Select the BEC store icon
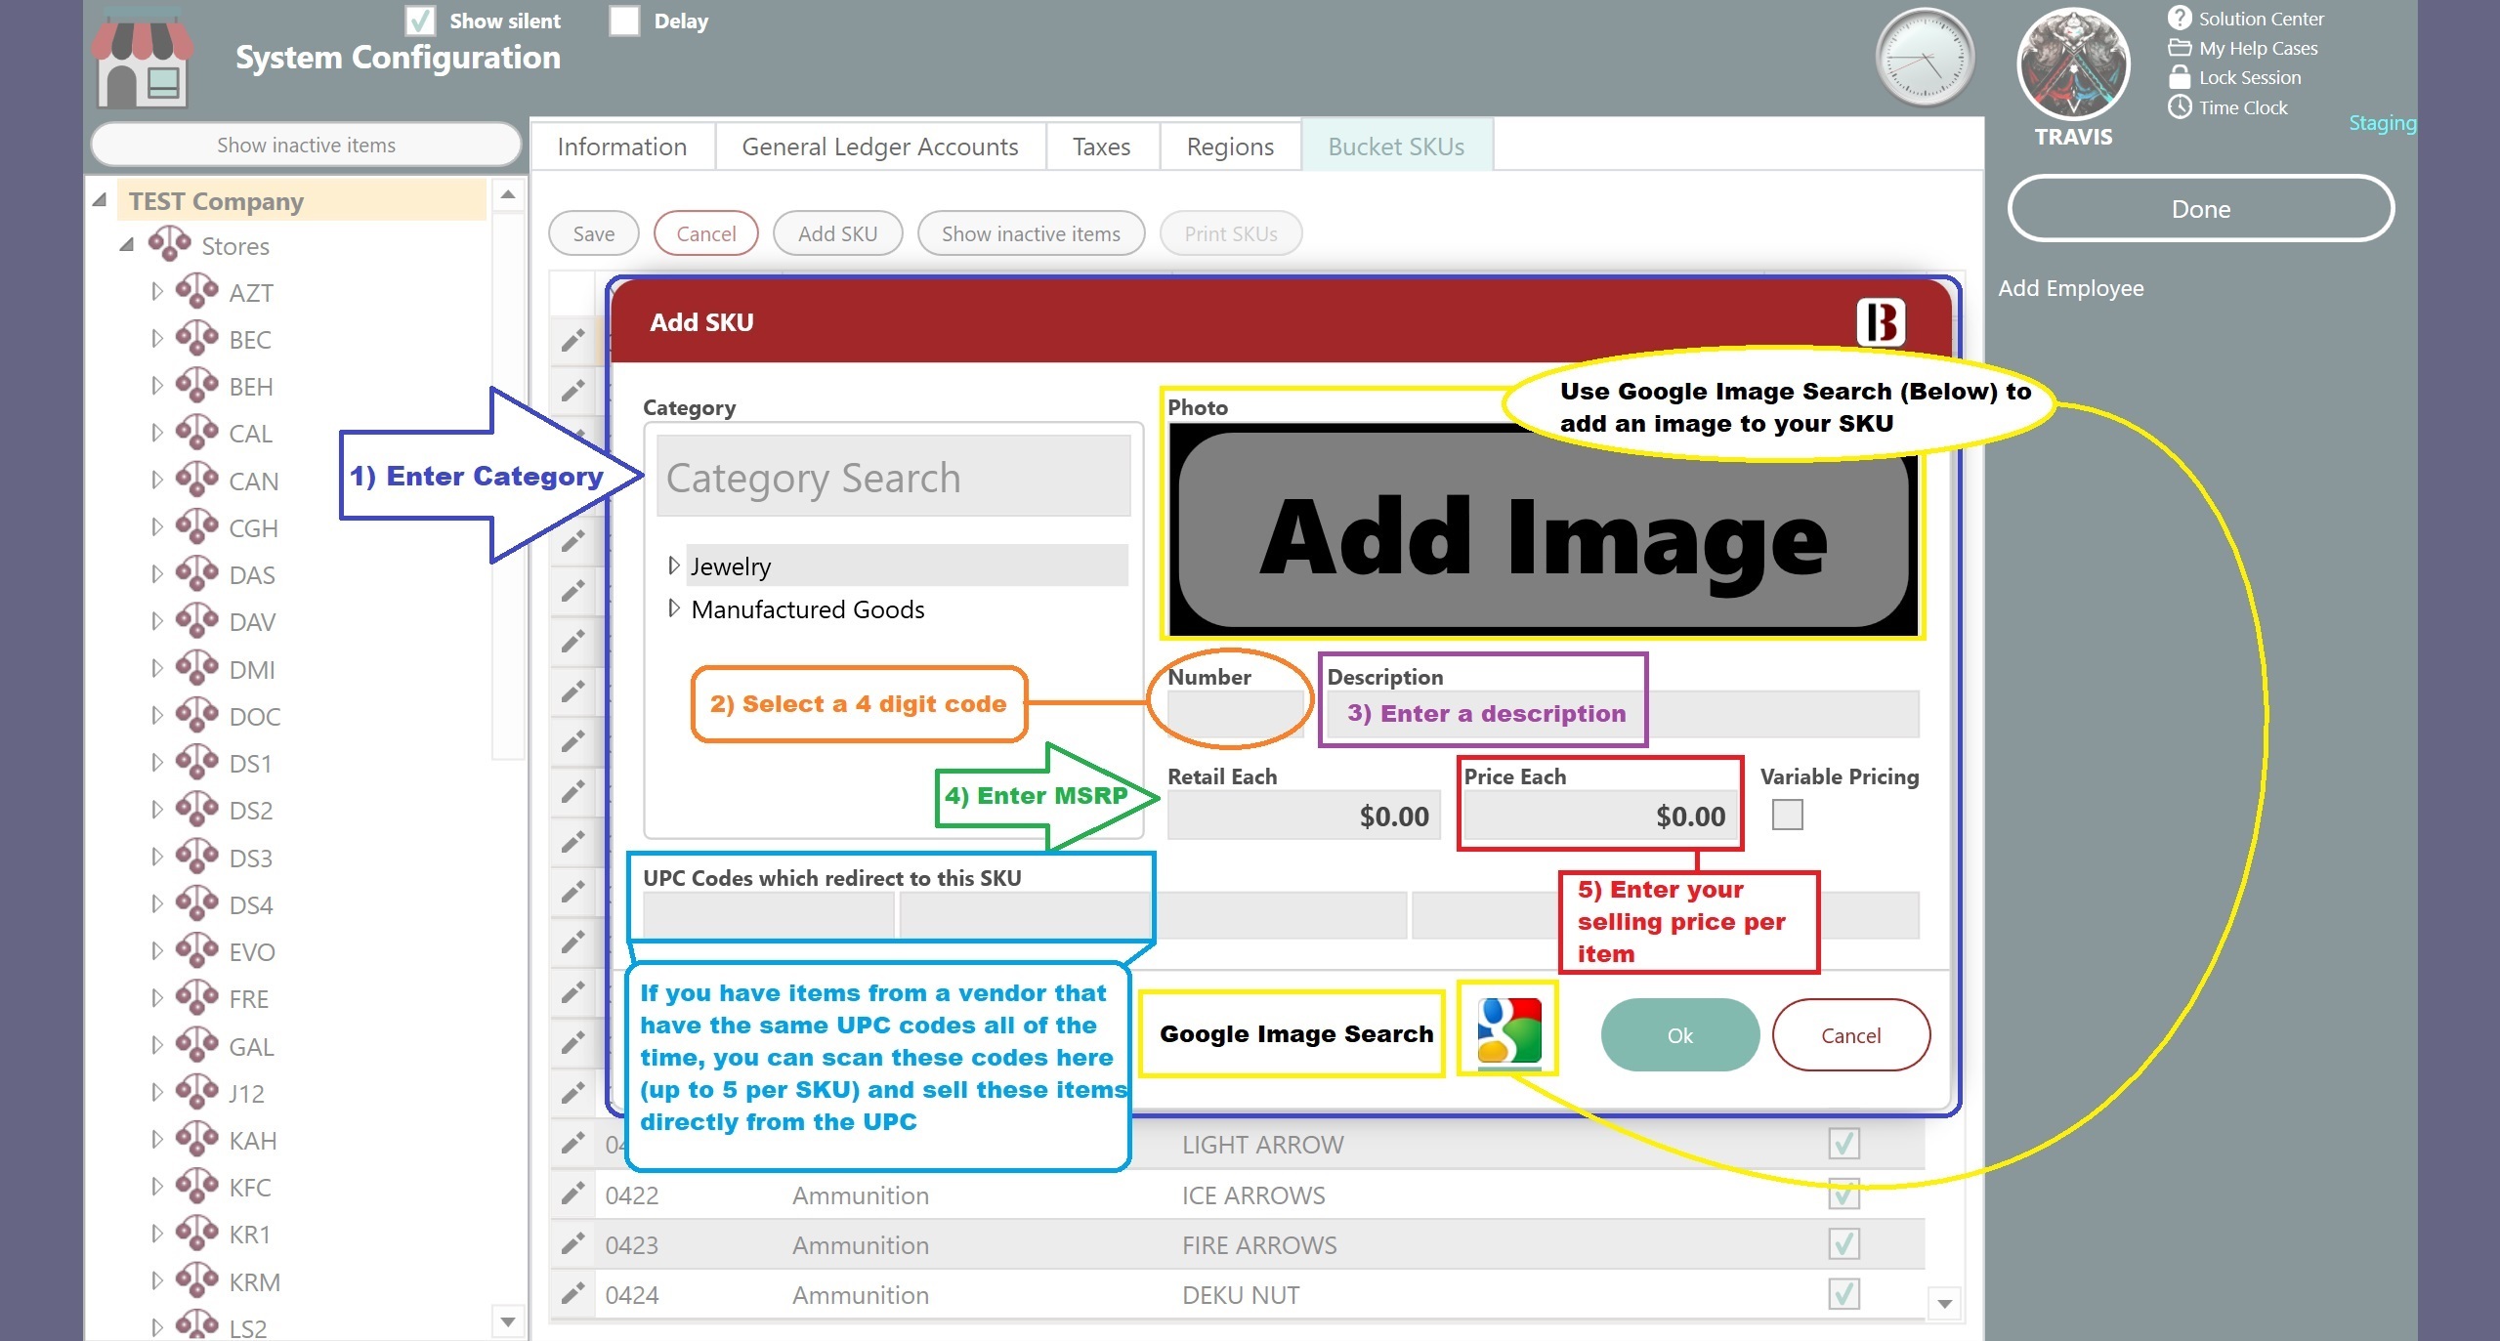The width and height of the screenshot is (2500, 1341). point(196,338)
